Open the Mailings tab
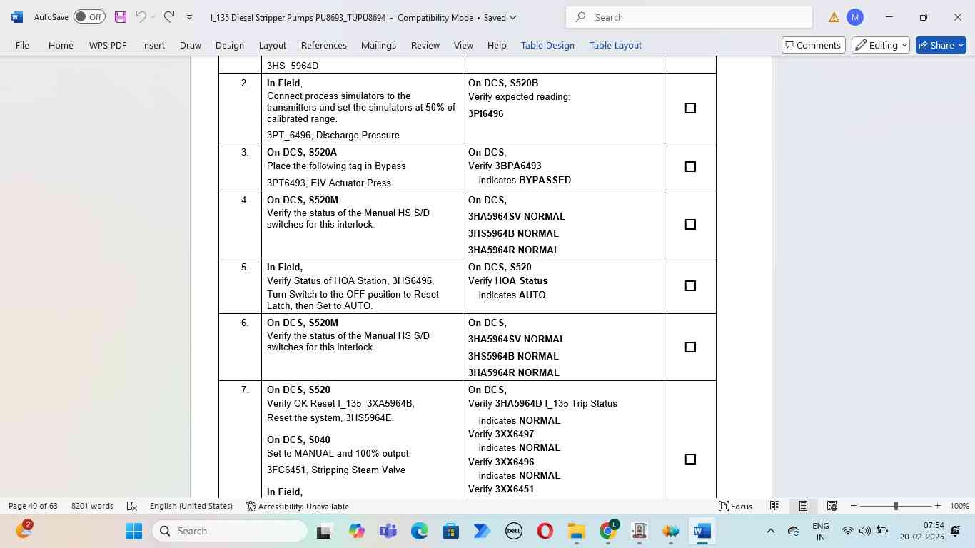 (x=378, y=45)
